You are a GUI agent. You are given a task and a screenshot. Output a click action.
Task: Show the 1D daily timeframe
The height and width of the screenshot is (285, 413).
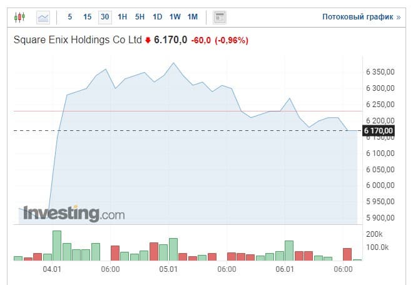157,17
